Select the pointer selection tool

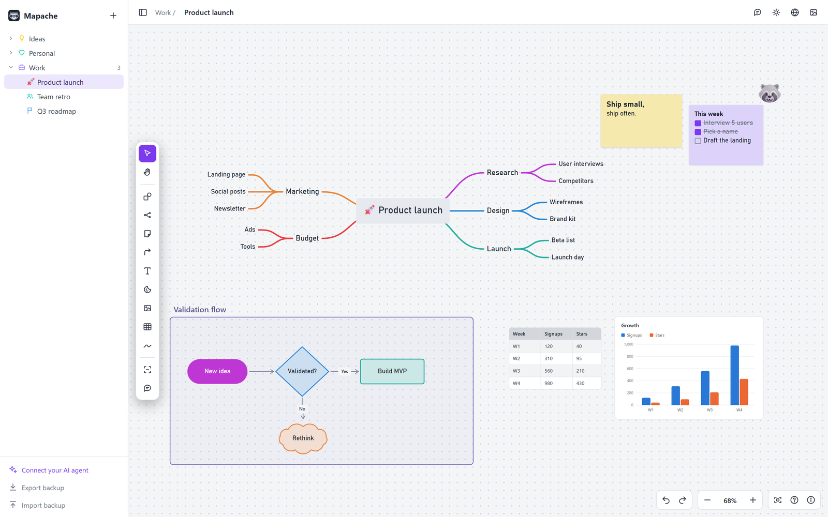pos(147,154)
